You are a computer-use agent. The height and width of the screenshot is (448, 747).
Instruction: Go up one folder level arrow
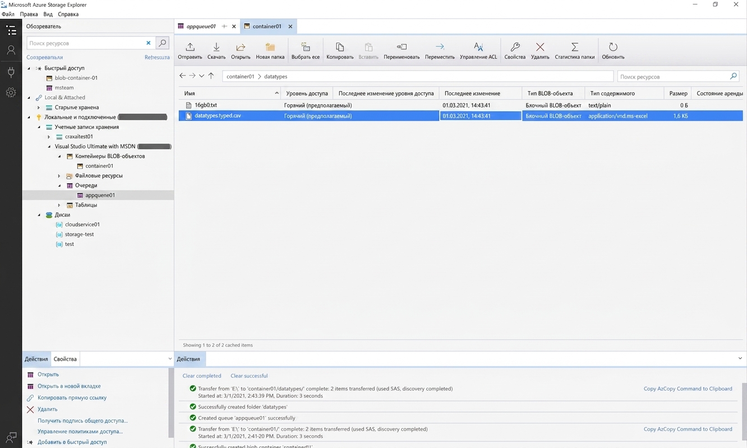[x=211, y=76]
